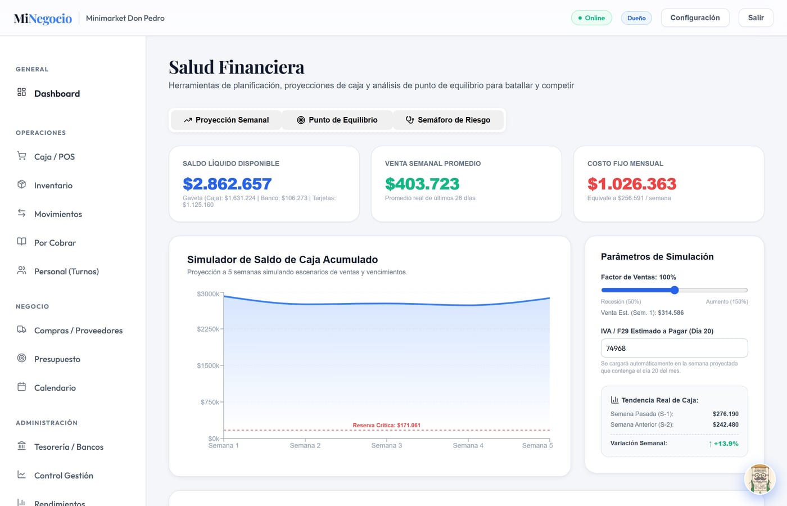
Task: Click the Tendencia Real de Caja chart icon
Action: [614, 400]
